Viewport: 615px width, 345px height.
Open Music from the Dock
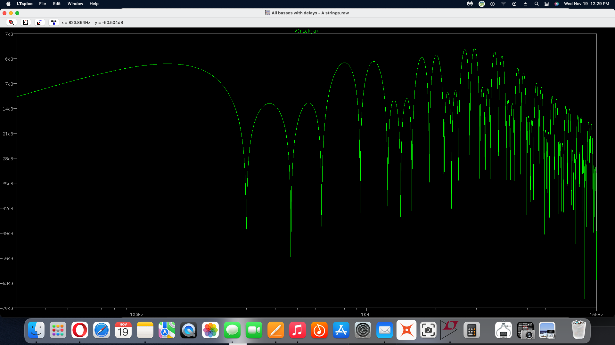tap(298, 330)
